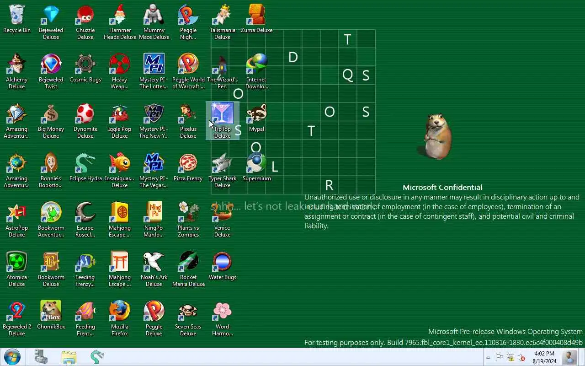Screen dimensions: 585x366
Task: Select the Bejeweled 2 Deluxe icon
Action: [x=17, y=318]
